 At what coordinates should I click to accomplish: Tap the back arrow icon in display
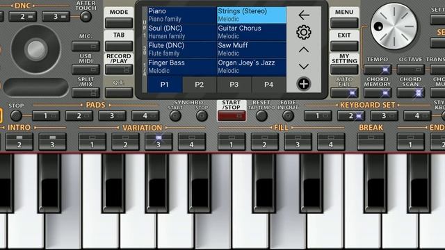(304, 15)
